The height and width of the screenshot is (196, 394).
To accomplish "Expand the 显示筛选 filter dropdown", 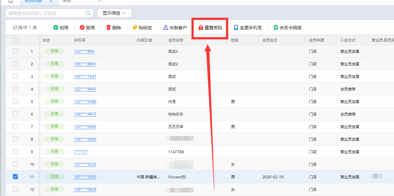I will click(114, 13).
